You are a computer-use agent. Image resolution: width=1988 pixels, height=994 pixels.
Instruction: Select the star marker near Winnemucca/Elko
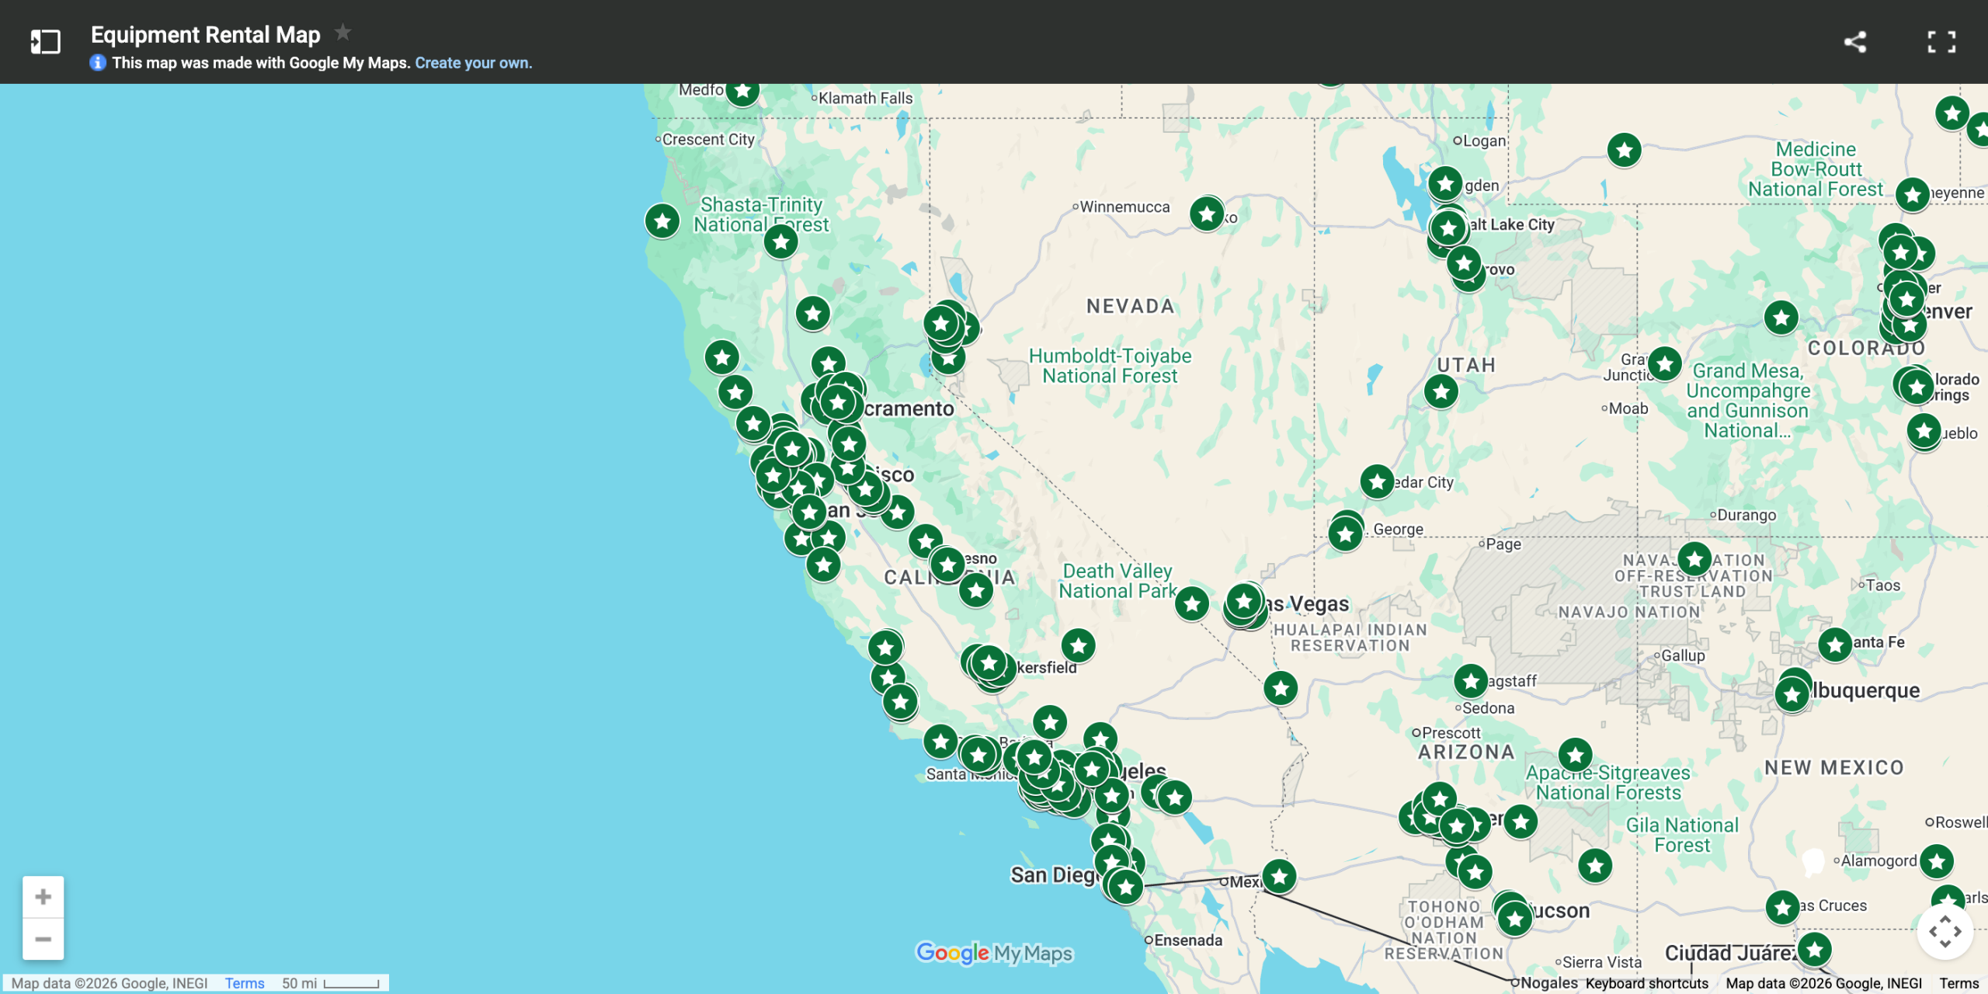(1207, 214)
